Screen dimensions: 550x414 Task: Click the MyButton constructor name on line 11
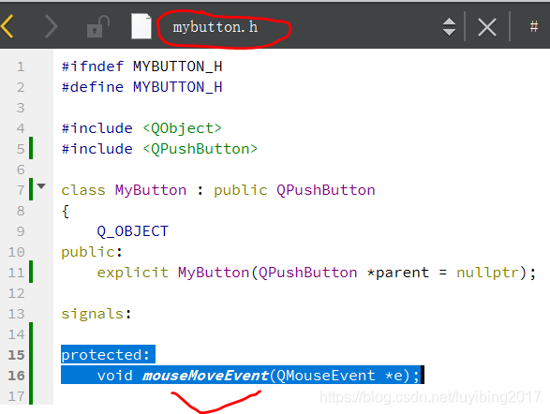(x=214, y=273)
